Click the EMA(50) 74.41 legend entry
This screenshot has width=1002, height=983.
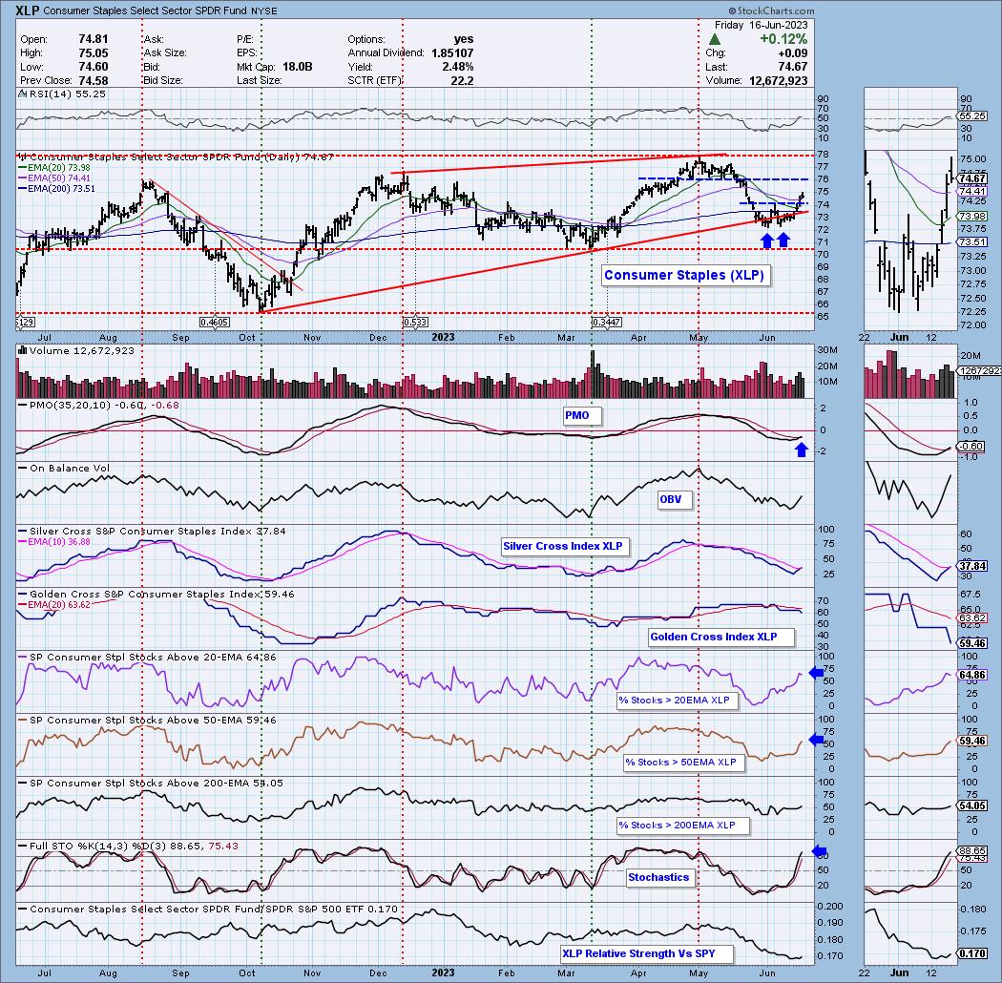(53, 178)
